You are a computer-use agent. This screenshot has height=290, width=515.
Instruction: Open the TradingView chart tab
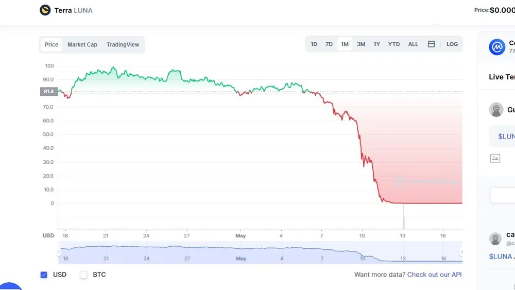point(123,45)
